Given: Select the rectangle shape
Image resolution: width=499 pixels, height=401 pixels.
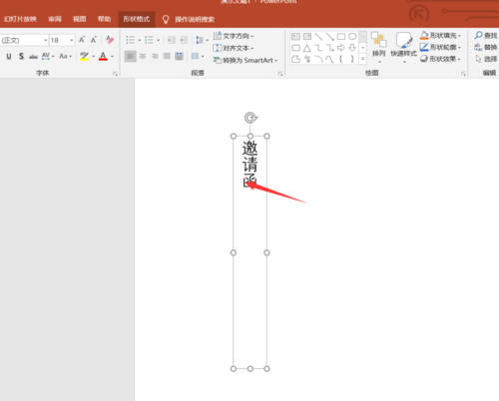Looking at the screenshot, I should point(341,37).
